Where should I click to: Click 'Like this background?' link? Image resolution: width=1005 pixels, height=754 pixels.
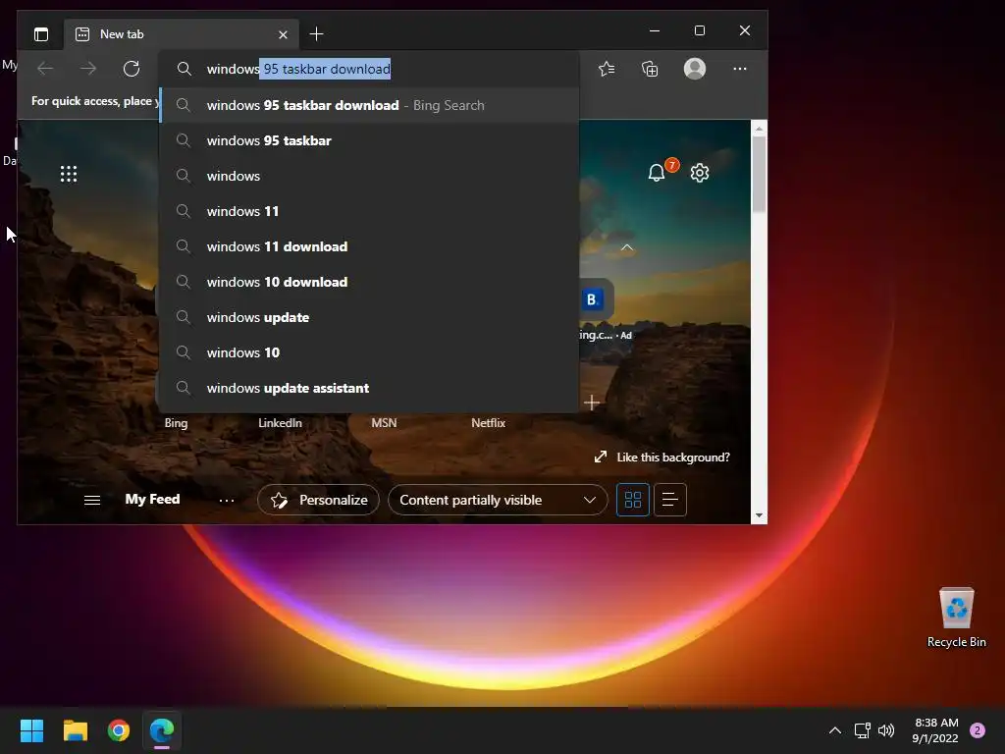662,458
